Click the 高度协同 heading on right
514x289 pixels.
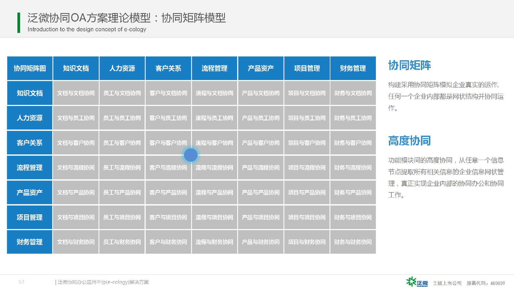(x=410, y=141)
